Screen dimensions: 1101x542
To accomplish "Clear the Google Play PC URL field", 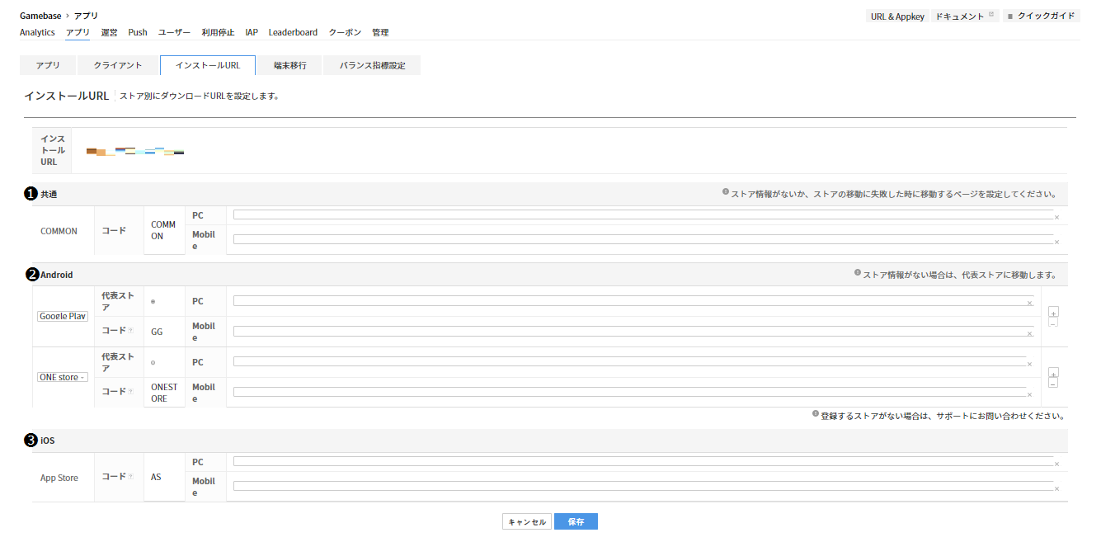I will 1029,304.
